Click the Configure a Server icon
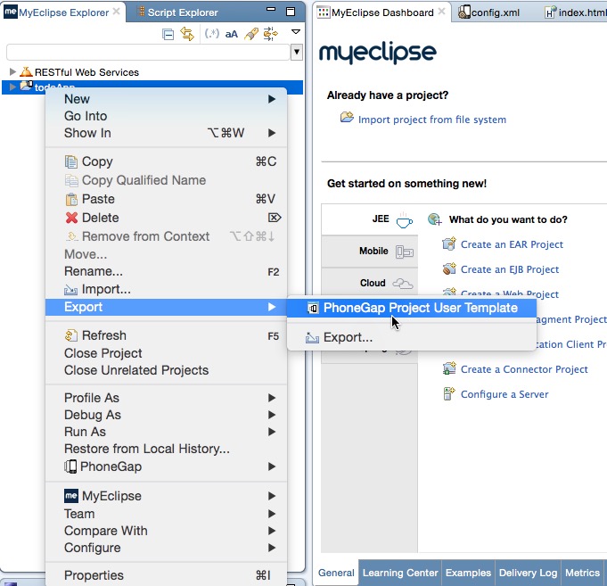Viewport: 607px width, 586px height. click(449, 393)
